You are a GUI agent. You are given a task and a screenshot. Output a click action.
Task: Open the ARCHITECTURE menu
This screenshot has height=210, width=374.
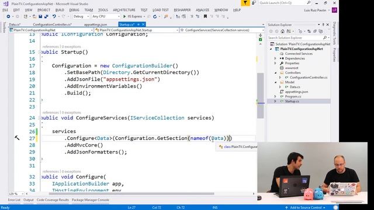point(124,10)
